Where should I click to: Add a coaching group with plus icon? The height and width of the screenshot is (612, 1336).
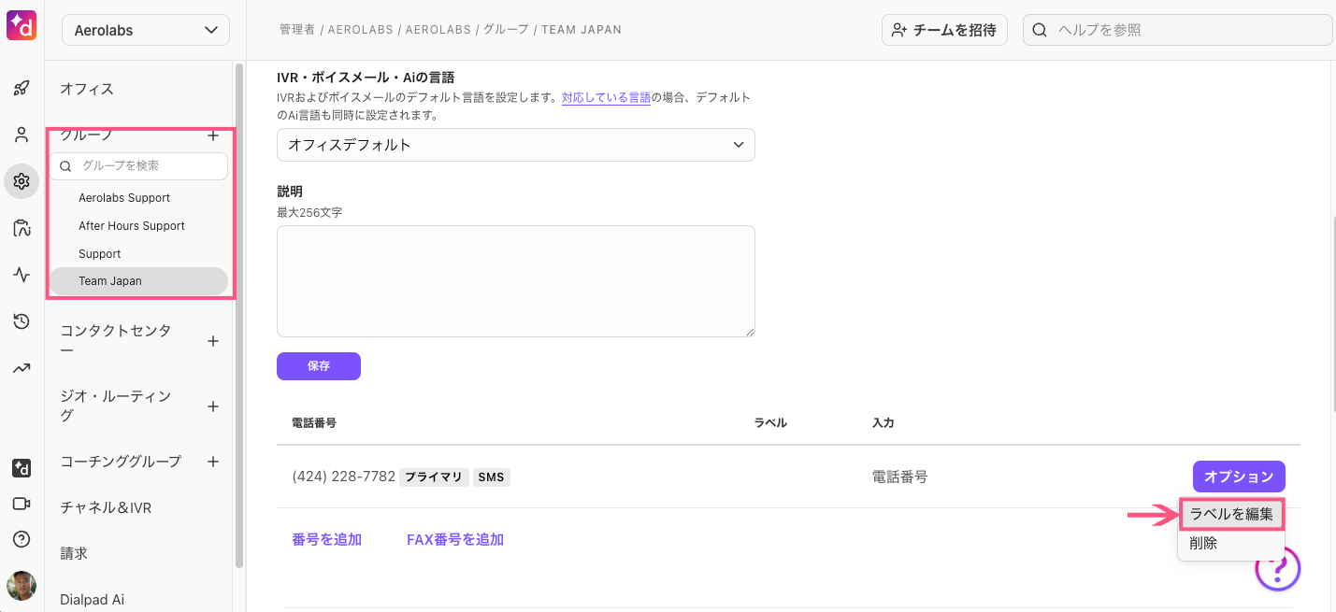[212, 462]
